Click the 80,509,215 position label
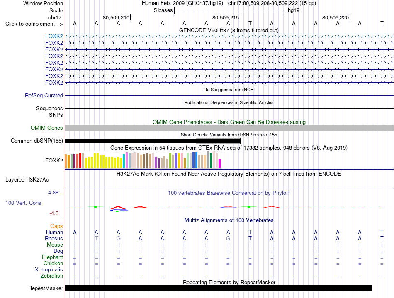Screen dimensions: 394x298 [x=226, y=17]
